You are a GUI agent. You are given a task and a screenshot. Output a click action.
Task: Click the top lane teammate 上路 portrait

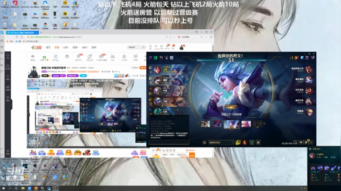(x=157, y=69)
